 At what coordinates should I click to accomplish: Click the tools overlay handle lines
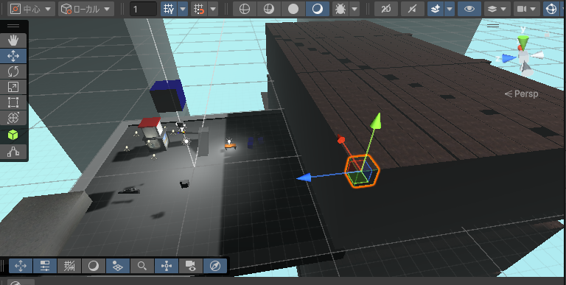point(13,26)
